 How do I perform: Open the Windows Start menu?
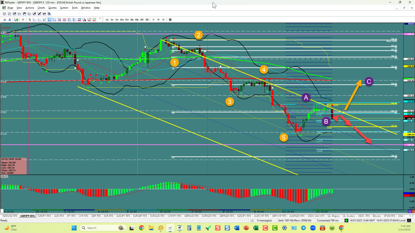(x=74, y=228)
